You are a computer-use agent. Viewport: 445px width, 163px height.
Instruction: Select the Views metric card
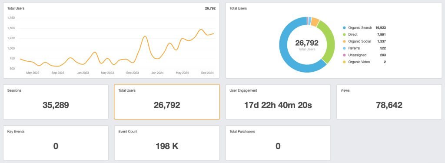point(389,102)
